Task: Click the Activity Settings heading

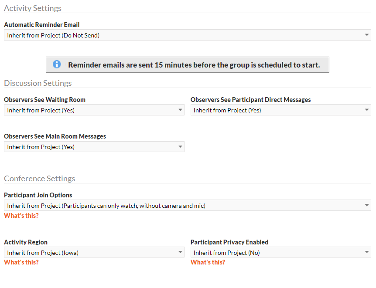Action: 33,8
